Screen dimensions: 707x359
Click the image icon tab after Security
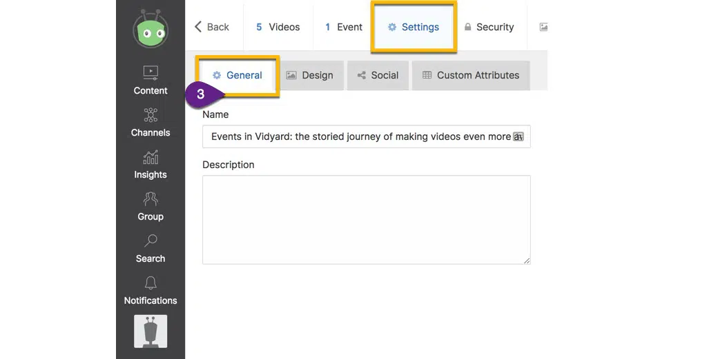tap(543, 27)
